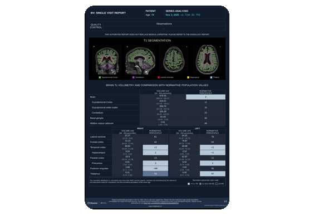Click the Cerebellum row label in volumetry table

point(97,113)
